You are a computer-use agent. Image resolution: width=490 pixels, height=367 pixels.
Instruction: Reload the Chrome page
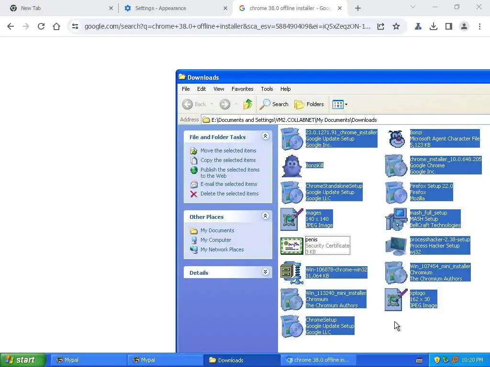[x=41, y=27]
